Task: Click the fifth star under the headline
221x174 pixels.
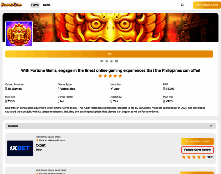Action: pyautogui.click(x=120, y=76)
